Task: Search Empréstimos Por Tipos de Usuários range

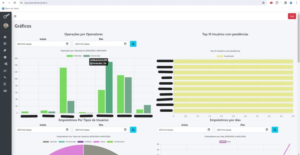Action: (x=133, y=130)
